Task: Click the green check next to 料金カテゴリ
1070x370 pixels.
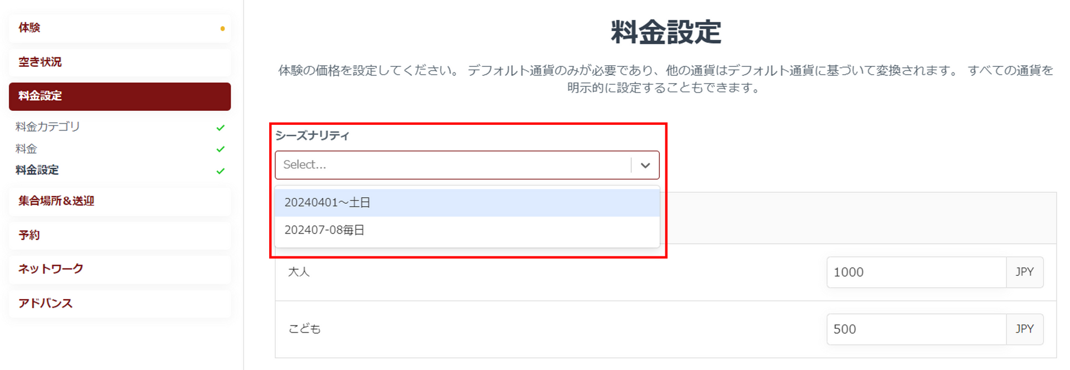Action: (221, 128)
